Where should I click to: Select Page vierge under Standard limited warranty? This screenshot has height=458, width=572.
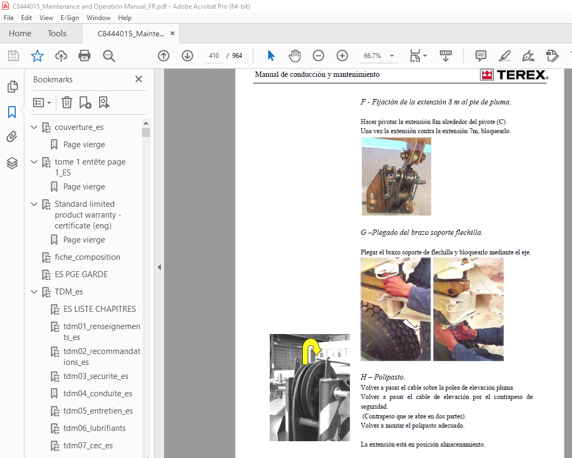pos(84,240)
